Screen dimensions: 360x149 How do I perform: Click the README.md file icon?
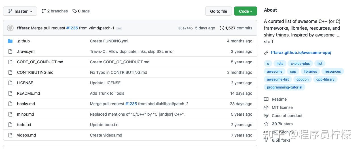tap(10, 93)
